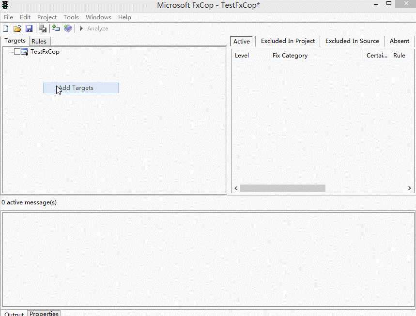Click the Add Rules books icon

click(68, 29)
